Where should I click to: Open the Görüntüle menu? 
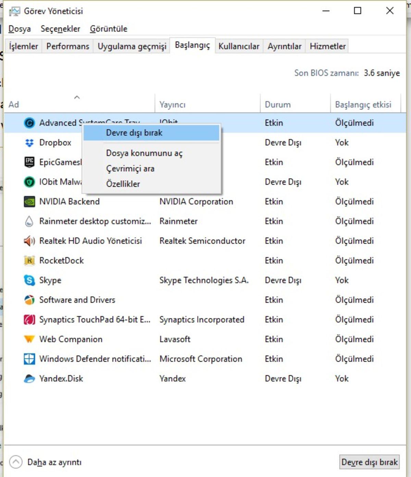[109, 29]
